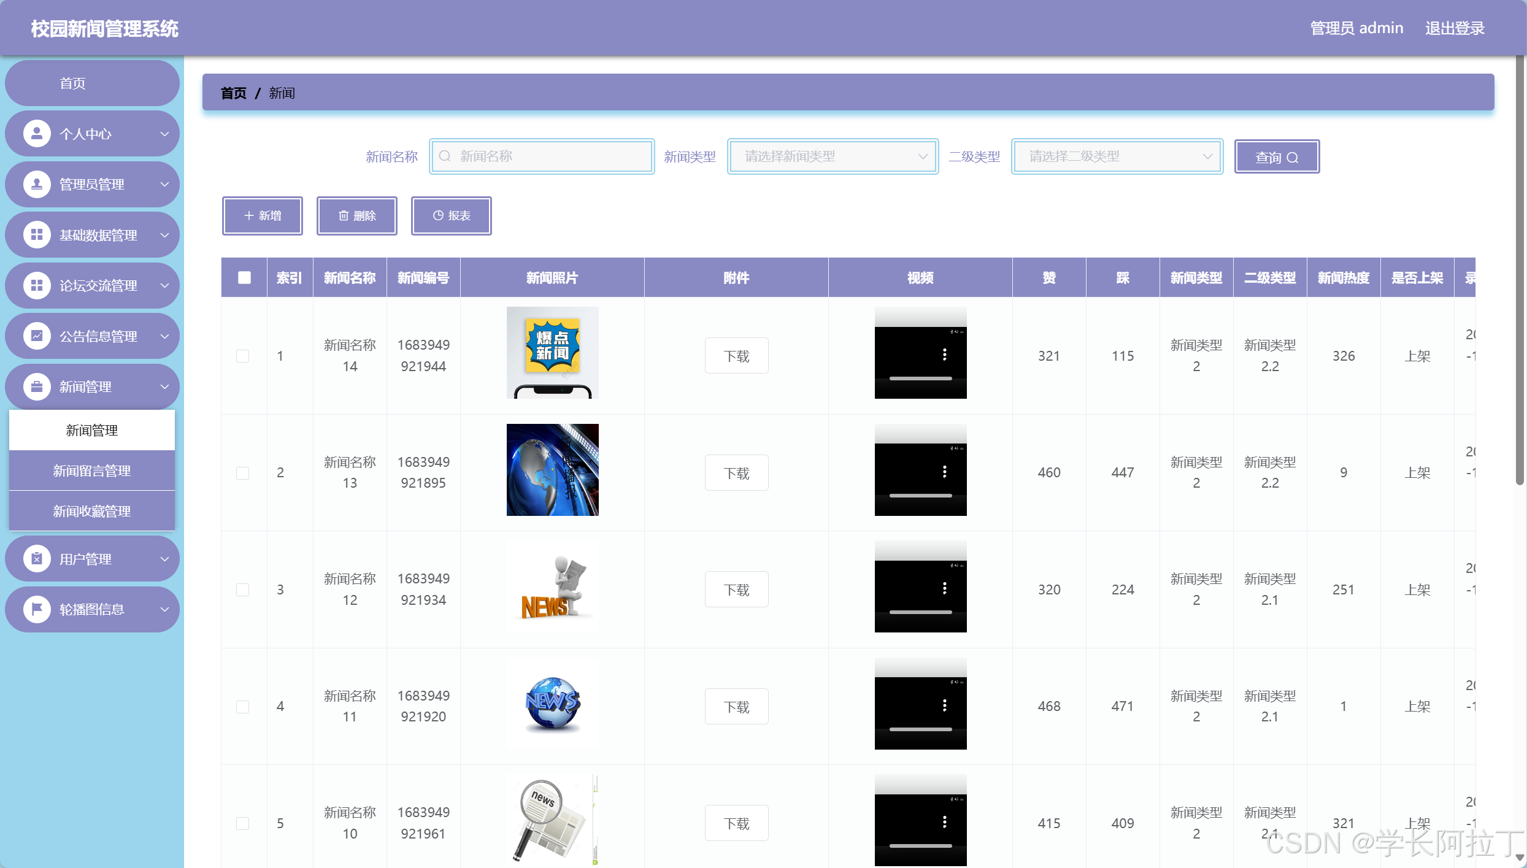Click the 新闻名称 search input field

click(542, 156)
